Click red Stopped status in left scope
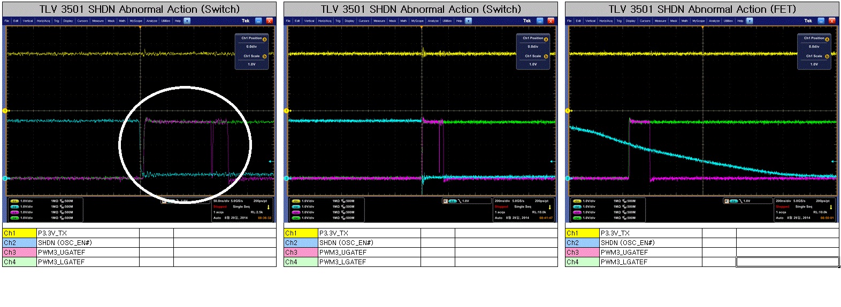841x307 pixels. tap(220, 207)
